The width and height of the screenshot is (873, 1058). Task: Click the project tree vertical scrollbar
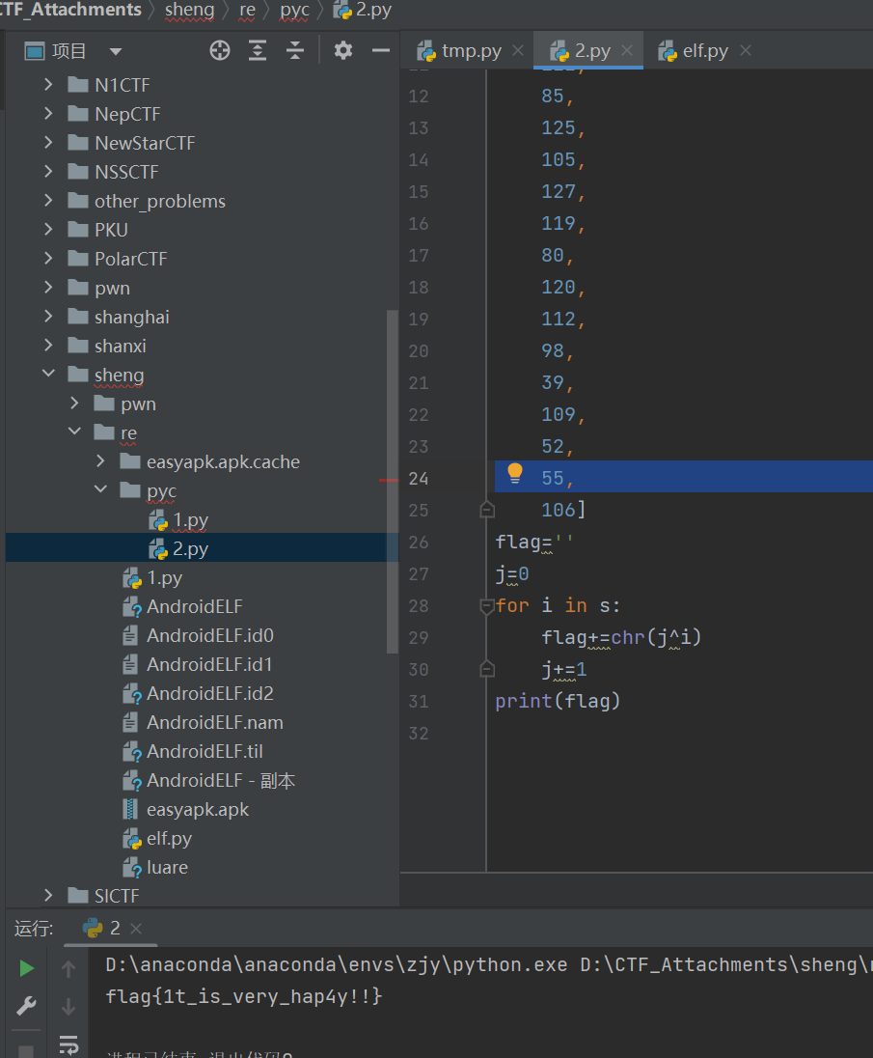392,483
